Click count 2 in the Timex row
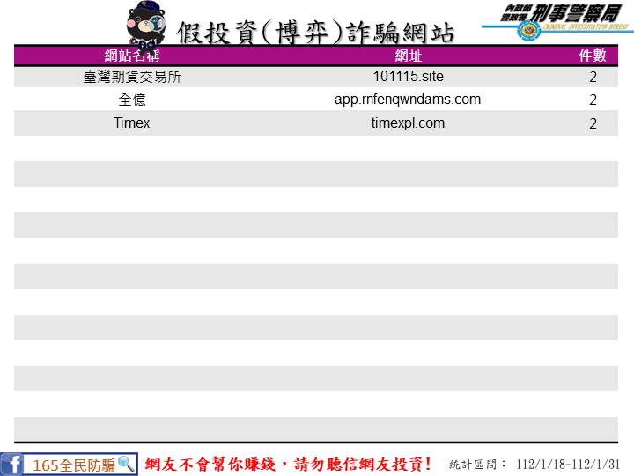Viewport: 634px width, 476px height. point(593,123)
